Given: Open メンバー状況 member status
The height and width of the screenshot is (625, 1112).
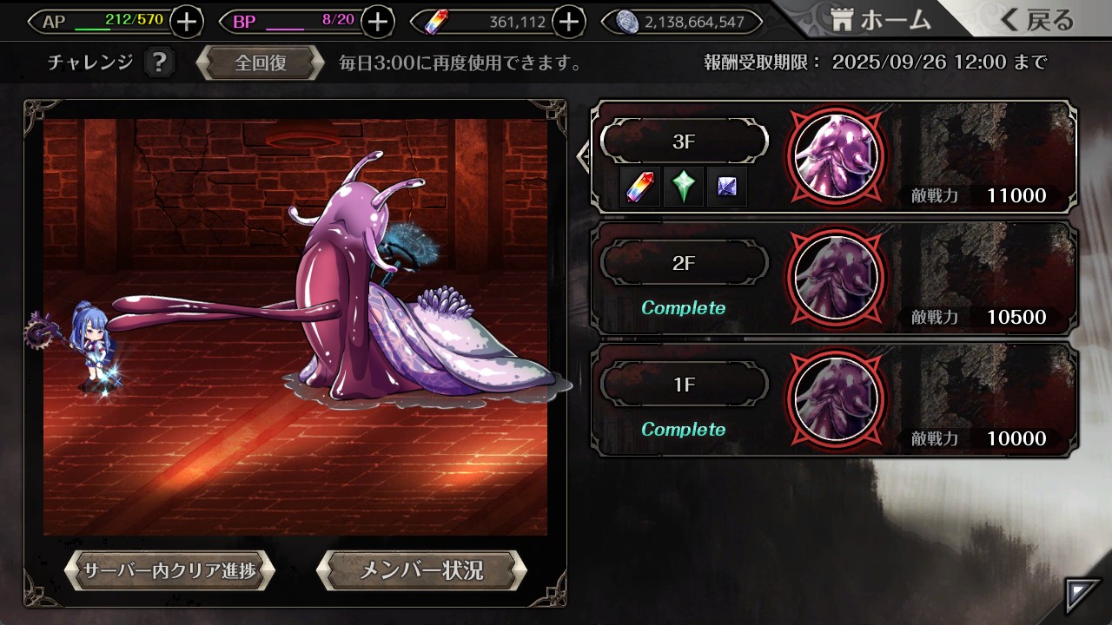Looking at the screenshot, I should (x=421, y=570).
